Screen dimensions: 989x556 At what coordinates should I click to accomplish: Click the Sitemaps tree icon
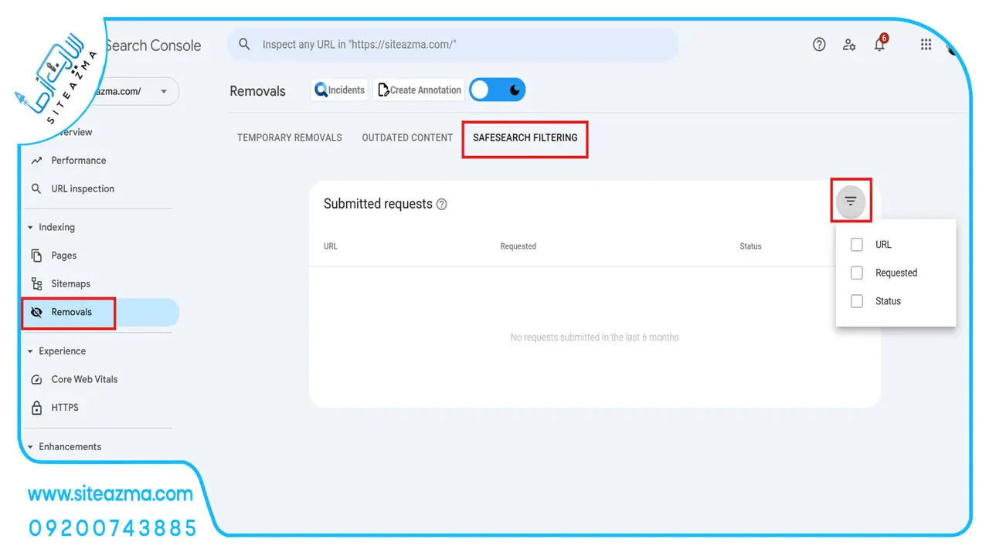coord(36,284)
